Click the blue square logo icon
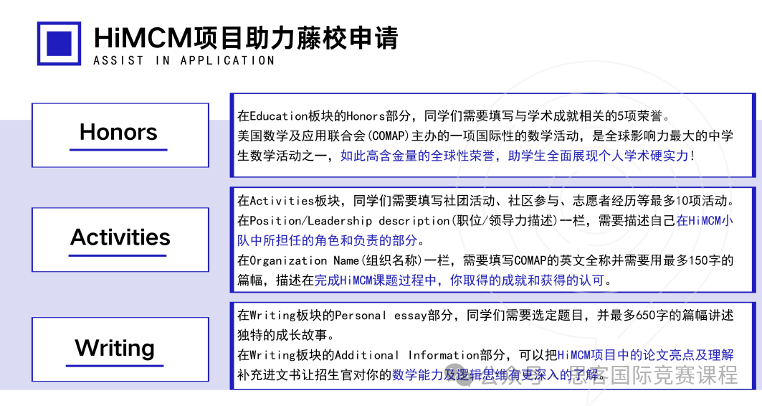The width and height of the screenshot is (762, 406). point(59,43)
